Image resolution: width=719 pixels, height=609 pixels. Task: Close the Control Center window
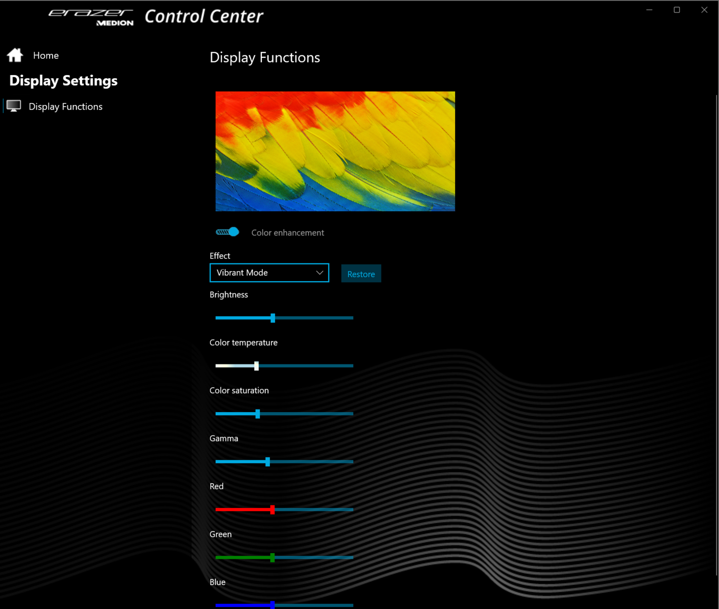click(704, 10)
